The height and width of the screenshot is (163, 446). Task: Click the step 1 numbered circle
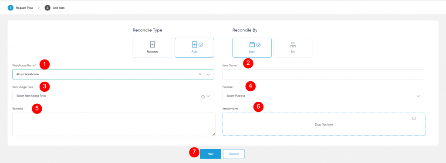pyautogui.click(x=10, y=8)
